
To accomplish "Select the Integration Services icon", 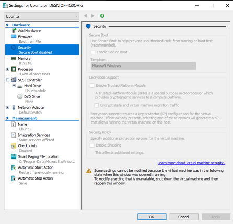I will click(x=14, y=135).
